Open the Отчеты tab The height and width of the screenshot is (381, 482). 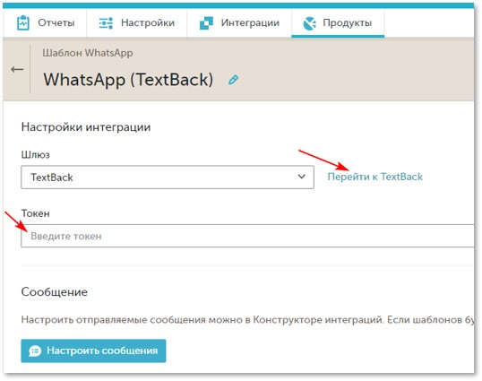45,23
